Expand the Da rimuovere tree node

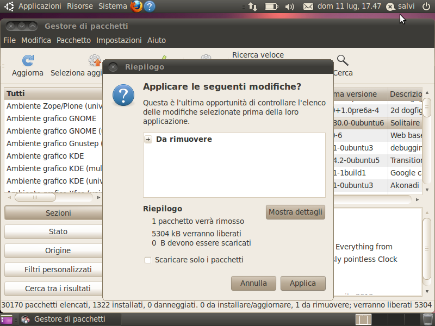click(x=148, y=140)
